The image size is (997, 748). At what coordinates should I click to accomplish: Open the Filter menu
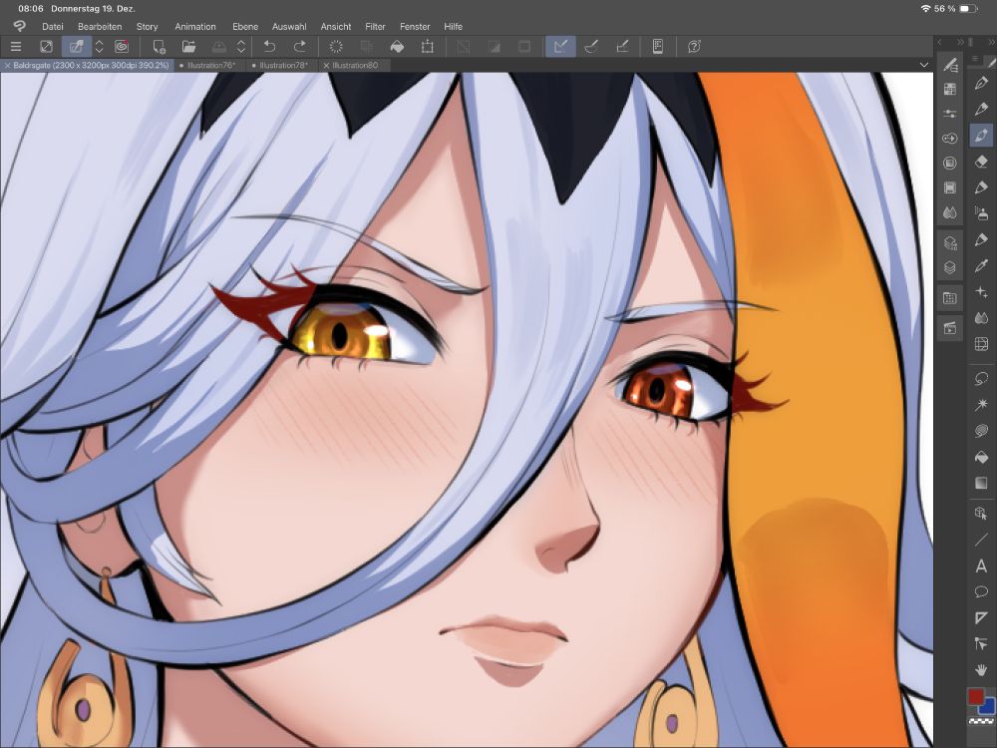[375, 27]
